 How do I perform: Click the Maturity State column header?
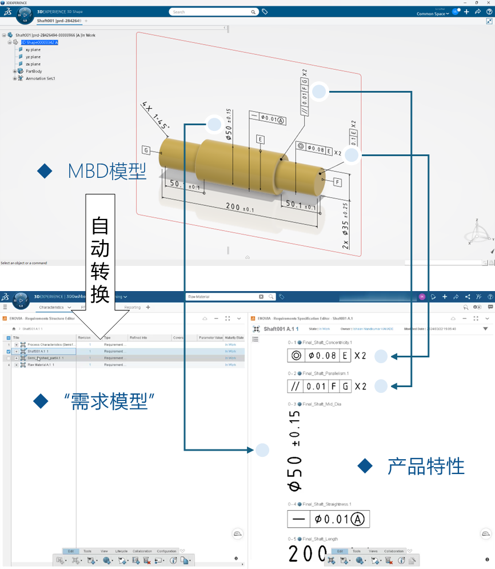pyautogui.click(x=234, y=338)
